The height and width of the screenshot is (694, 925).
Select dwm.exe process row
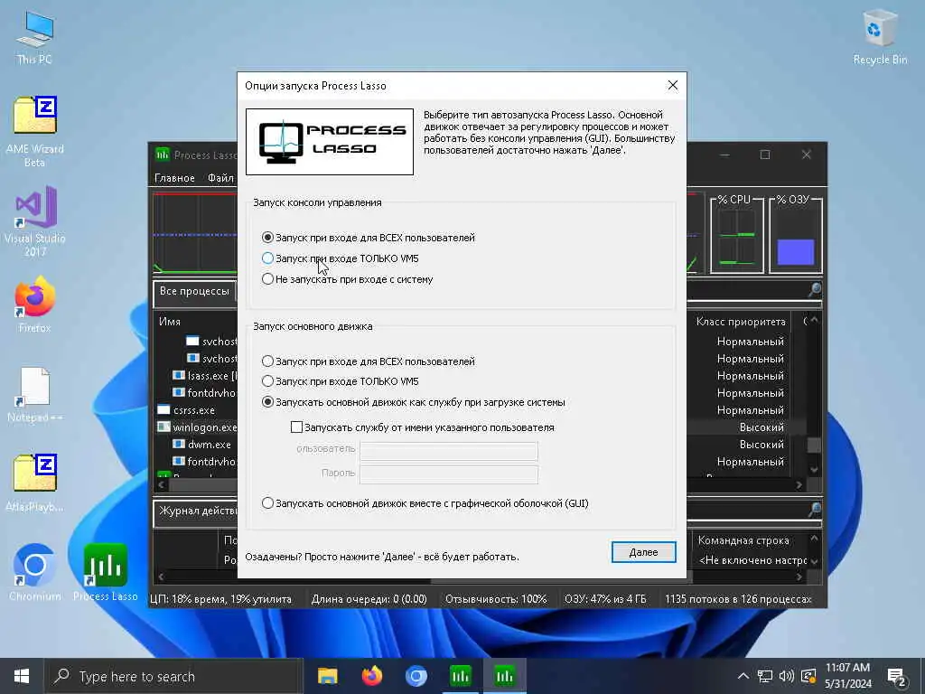point(209,445)
